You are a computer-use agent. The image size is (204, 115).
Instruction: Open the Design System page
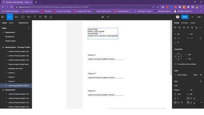coord(11,41)
